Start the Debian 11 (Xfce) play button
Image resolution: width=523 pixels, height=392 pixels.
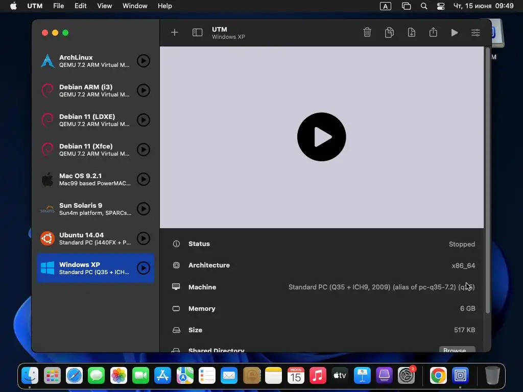pyautogui.click(x=144, y=150)
